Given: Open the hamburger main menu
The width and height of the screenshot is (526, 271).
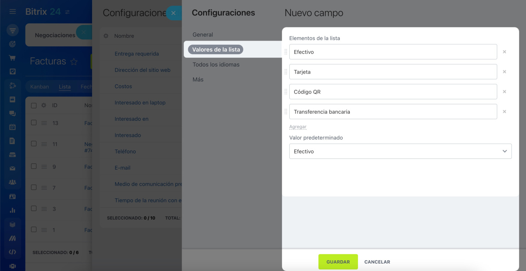Looking at the screenshot, I should coord(13,12).
